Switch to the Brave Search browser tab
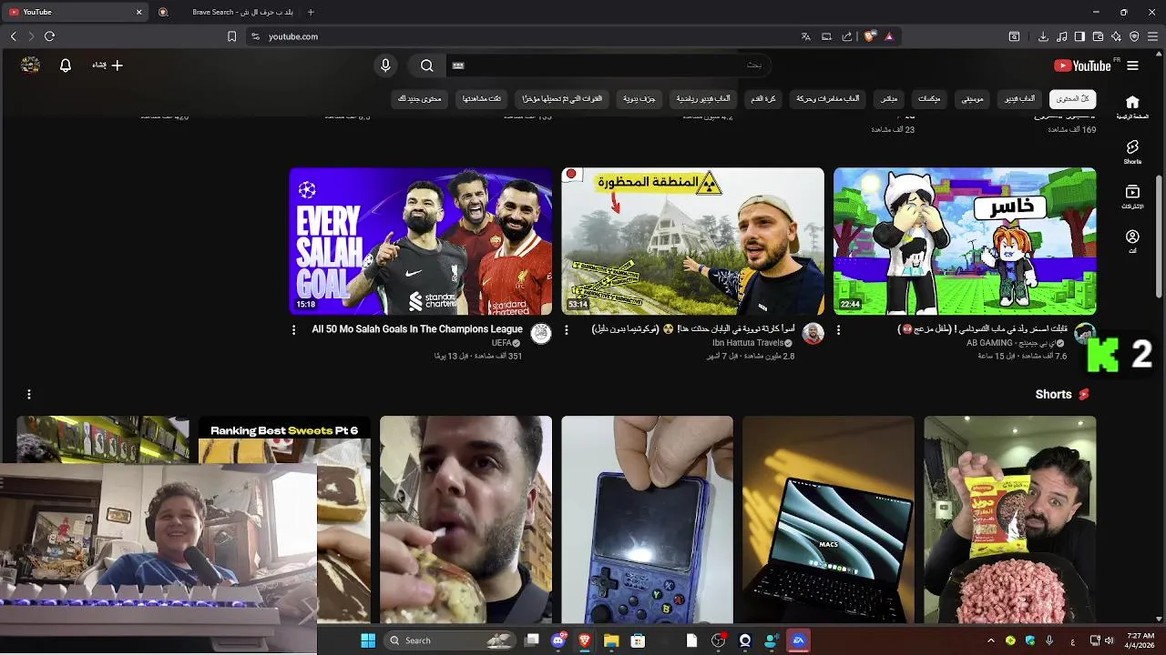The image size is (1166, 655). coord(226,12)
